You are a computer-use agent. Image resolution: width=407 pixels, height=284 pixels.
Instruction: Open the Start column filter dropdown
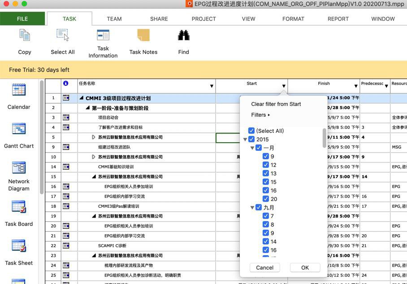point(284,86)
